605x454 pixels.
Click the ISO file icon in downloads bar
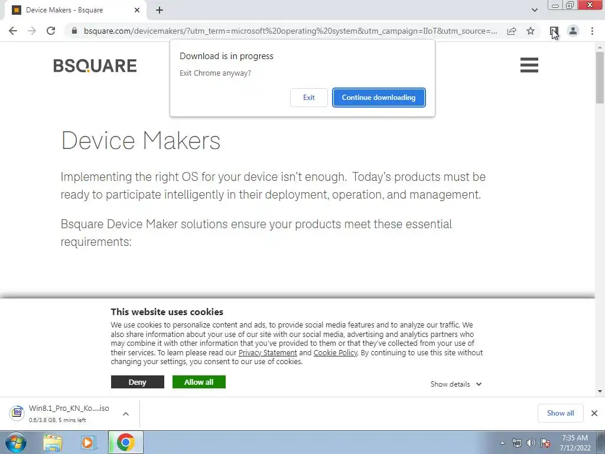[17, 413]
